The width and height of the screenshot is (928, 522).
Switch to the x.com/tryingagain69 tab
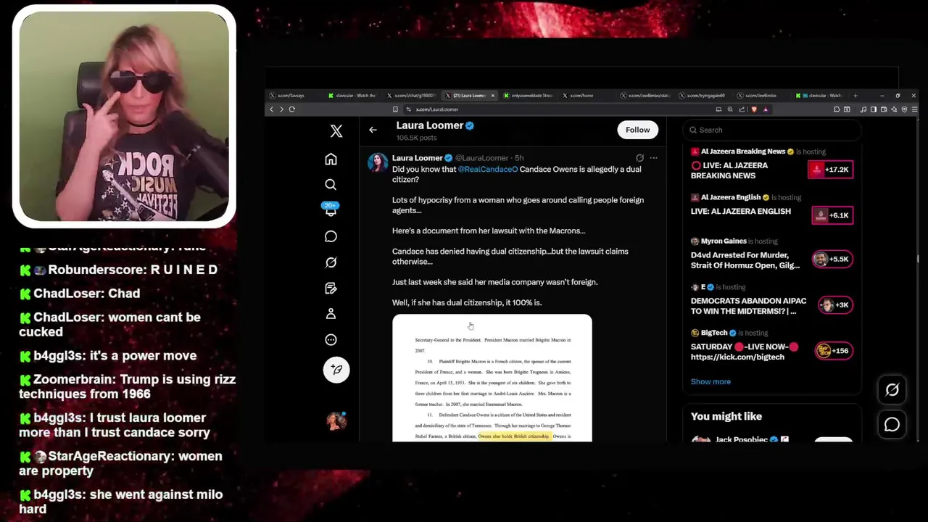[705, 96]
